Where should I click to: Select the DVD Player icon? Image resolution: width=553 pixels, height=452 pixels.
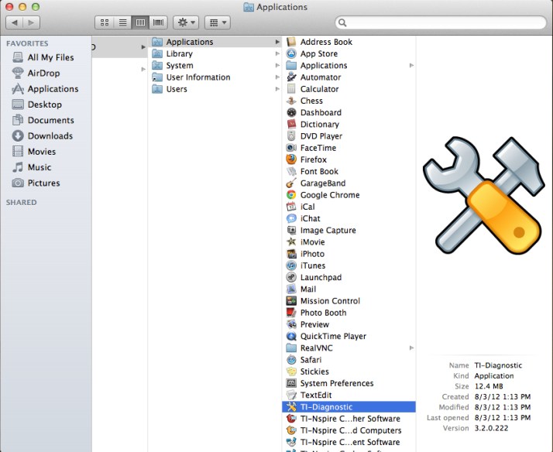tap(291, 136)
